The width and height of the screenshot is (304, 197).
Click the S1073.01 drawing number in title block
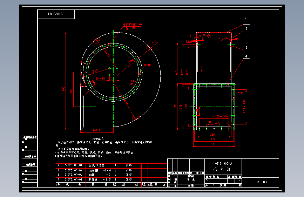(259, 182)
